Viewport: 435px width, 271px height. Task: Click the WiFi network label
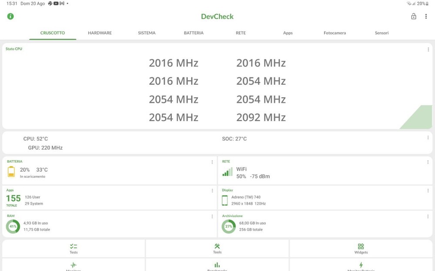[241, 169]
